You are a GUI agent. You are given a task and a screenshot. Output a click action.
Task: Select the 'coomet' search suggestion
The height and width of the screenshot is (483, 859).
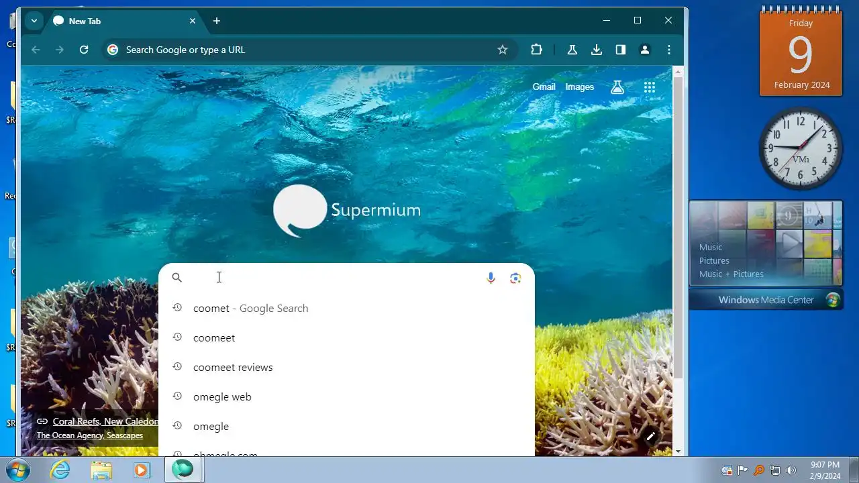click(346, 309)
